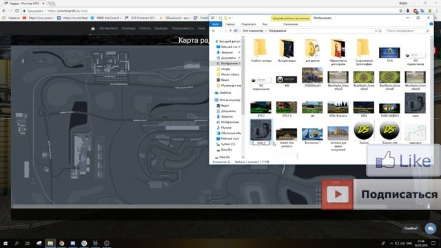Open the taskbar action center notifications icon
Screen dimensions: 441x248
coord(433,243)
